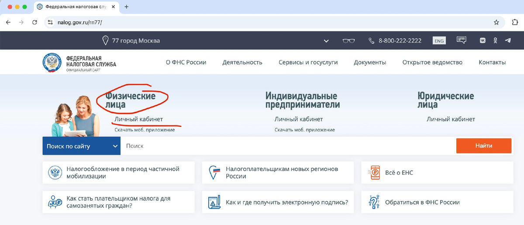Open Налогообложение в период частичной мобилизации

(119, 173)
